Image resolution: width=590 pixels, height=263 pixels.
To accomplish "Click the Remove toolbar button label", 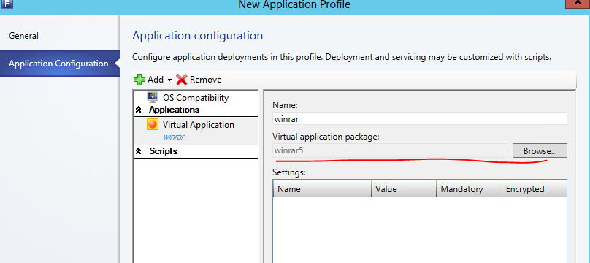I will [x=205, y=80].
